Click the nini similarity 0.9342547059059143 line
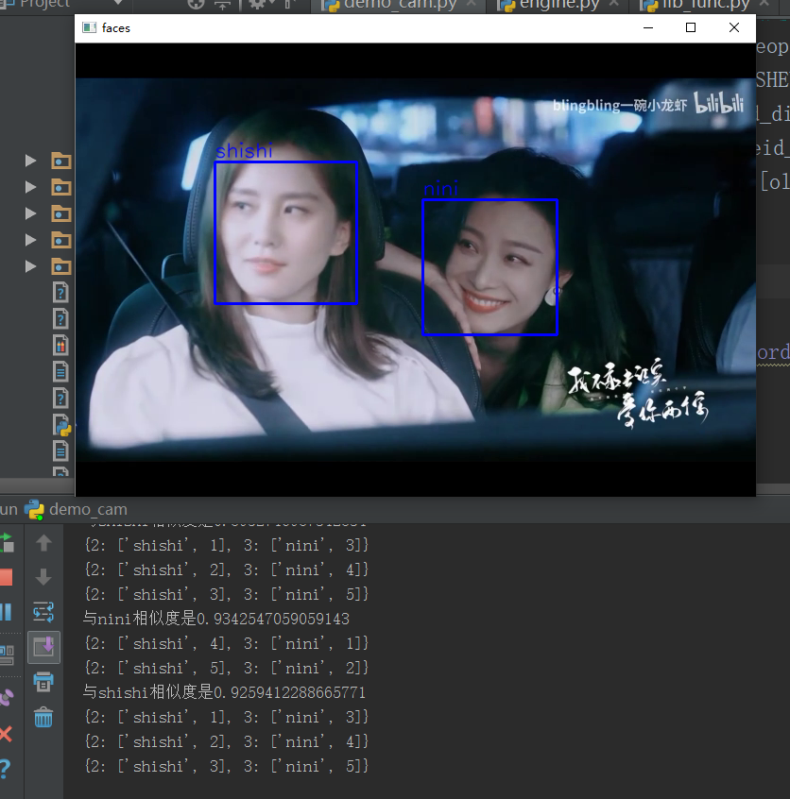Image resolution: width=790 pixels, height=799 pixels. tap(216, 619)
